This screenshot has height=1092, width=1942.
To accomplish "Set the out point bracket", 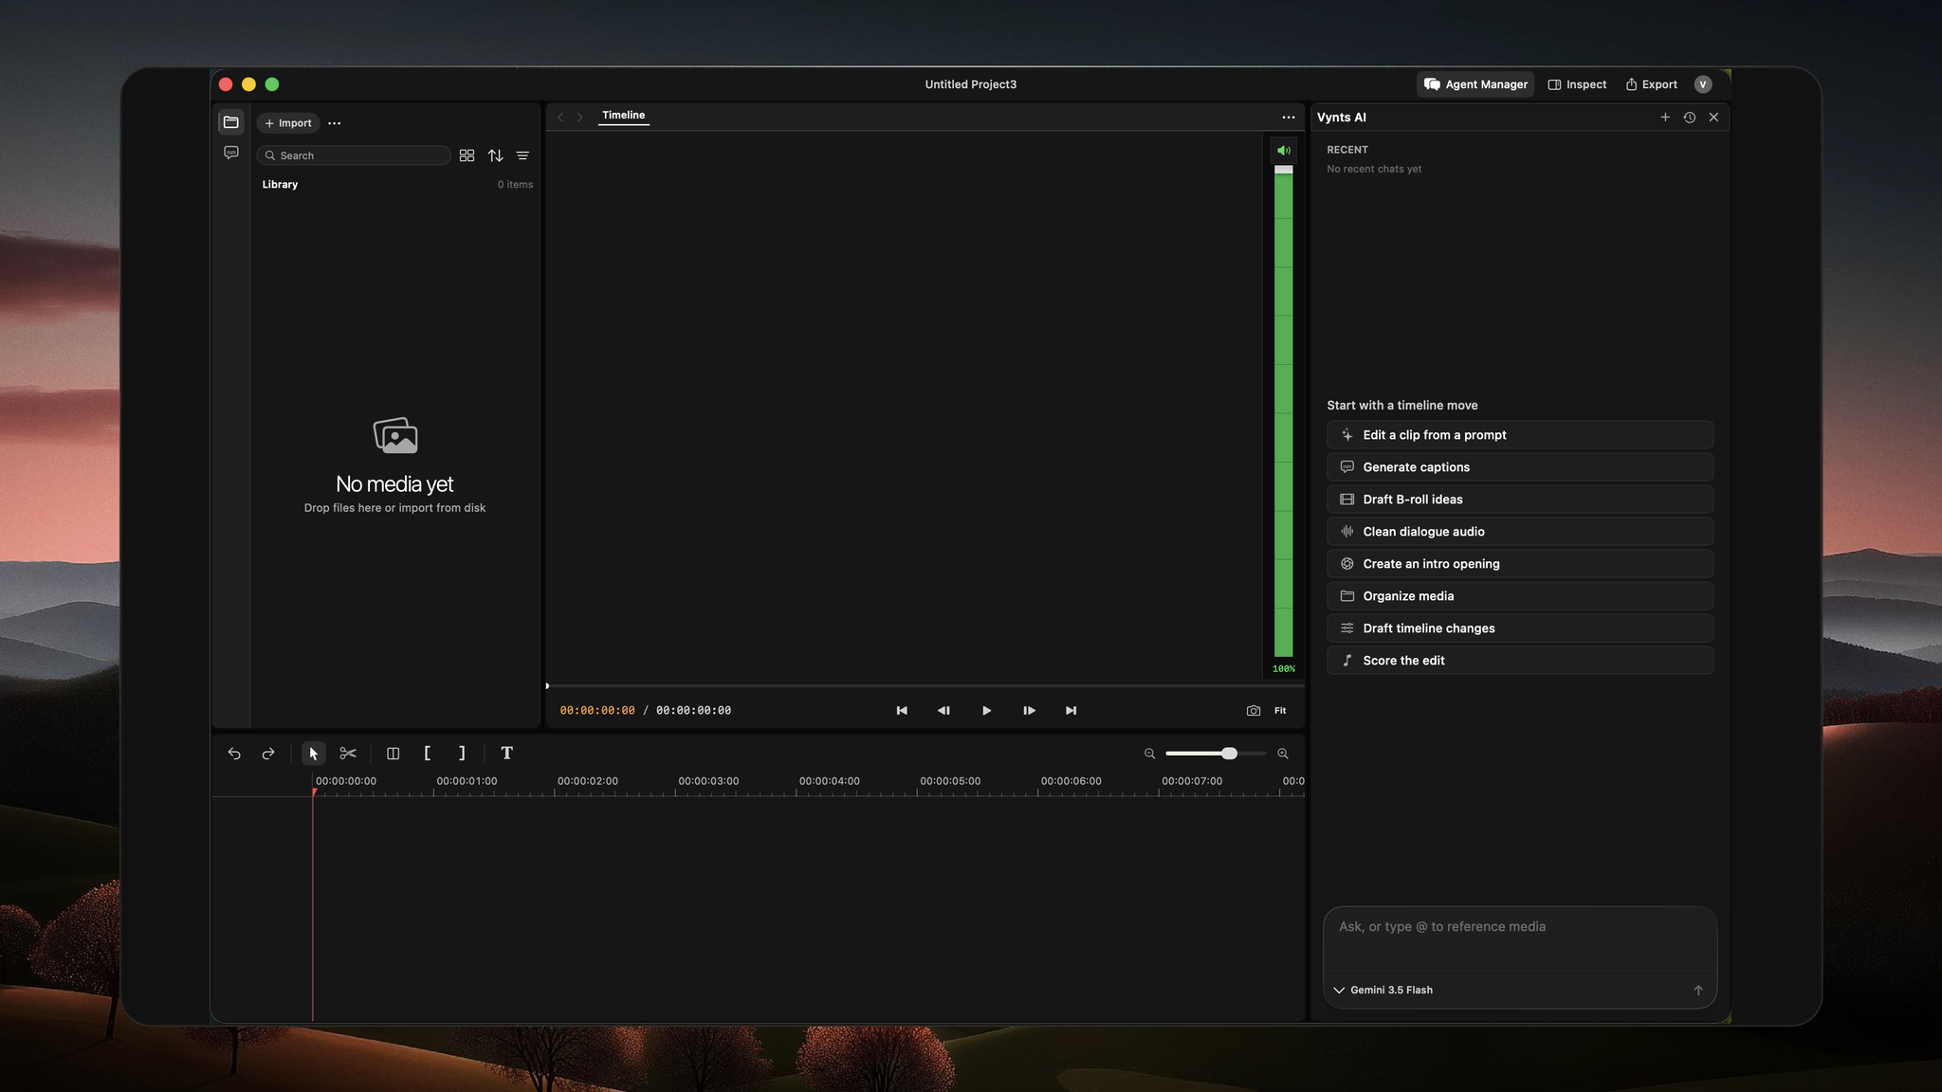I will pos(462,754).
